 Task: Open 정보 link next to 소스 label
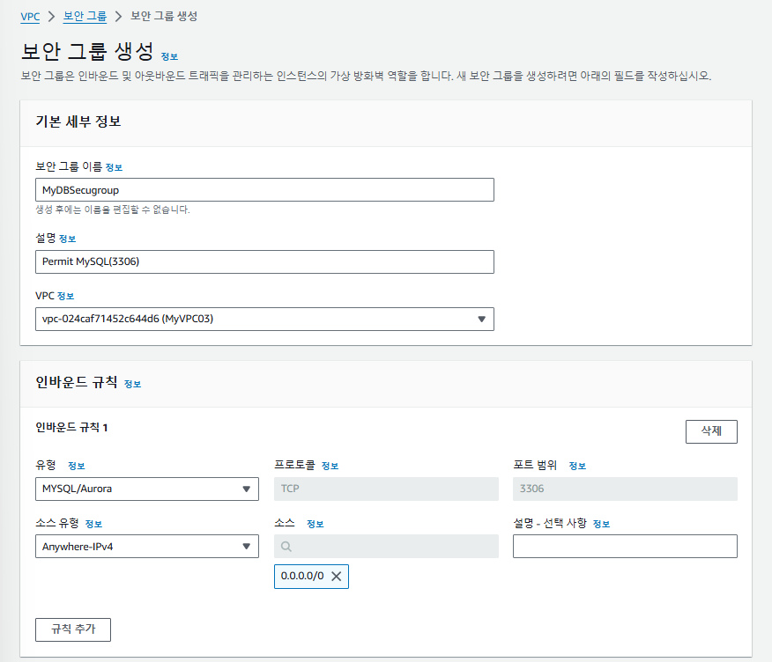(315, 524)
